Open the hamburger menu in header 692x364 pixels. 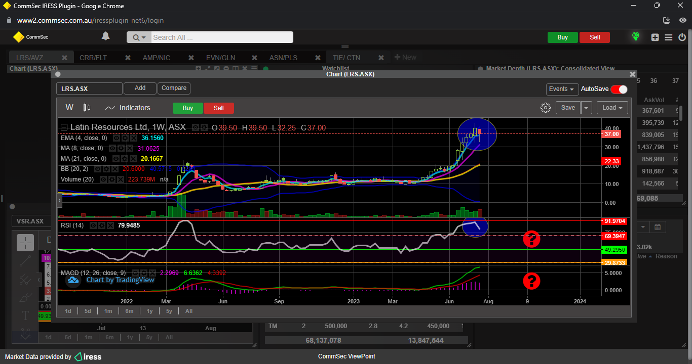point(669,37)
